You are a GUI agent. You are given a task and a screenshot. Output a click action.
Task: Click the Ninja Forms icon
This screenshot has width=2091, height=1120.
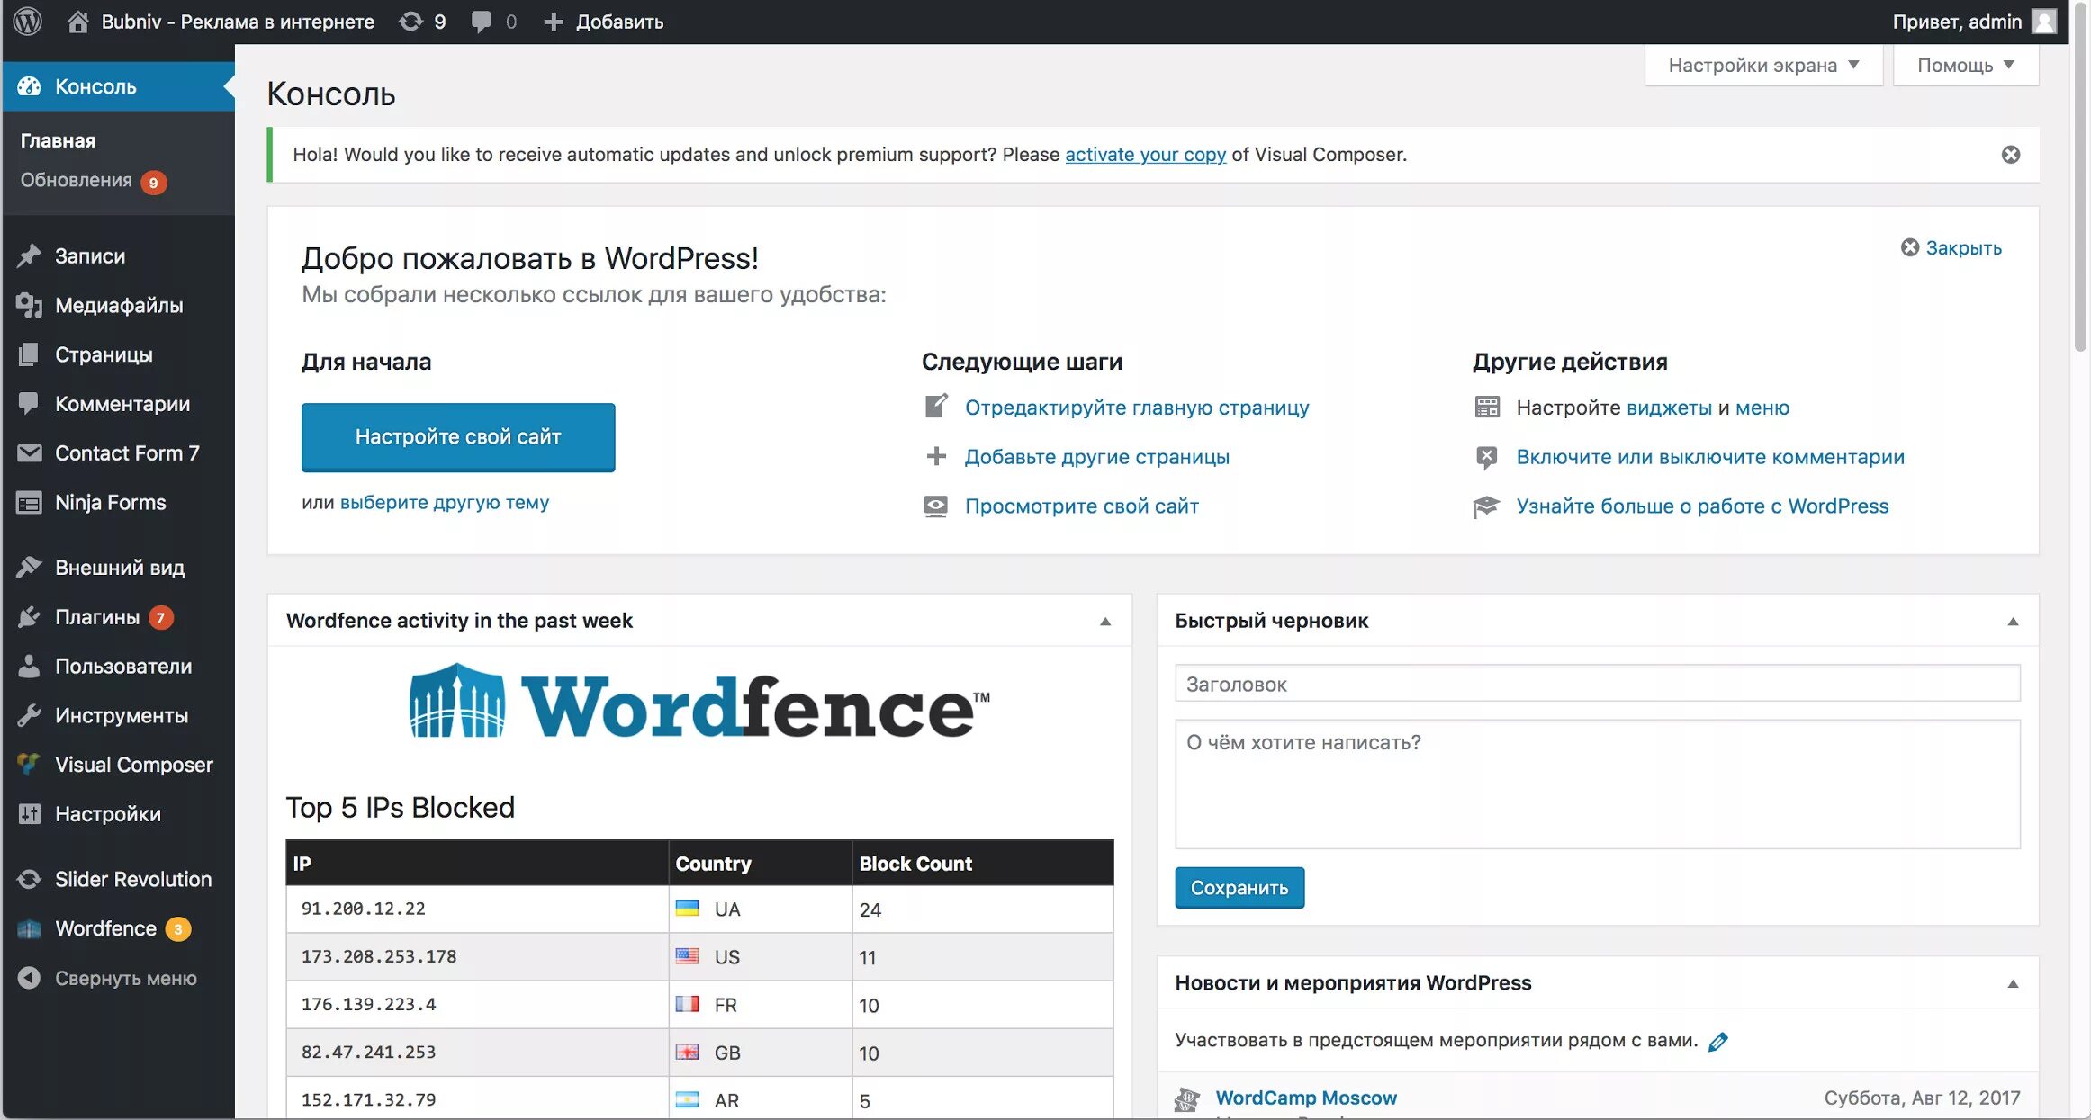pyautogui.click(x=29, y=502)
